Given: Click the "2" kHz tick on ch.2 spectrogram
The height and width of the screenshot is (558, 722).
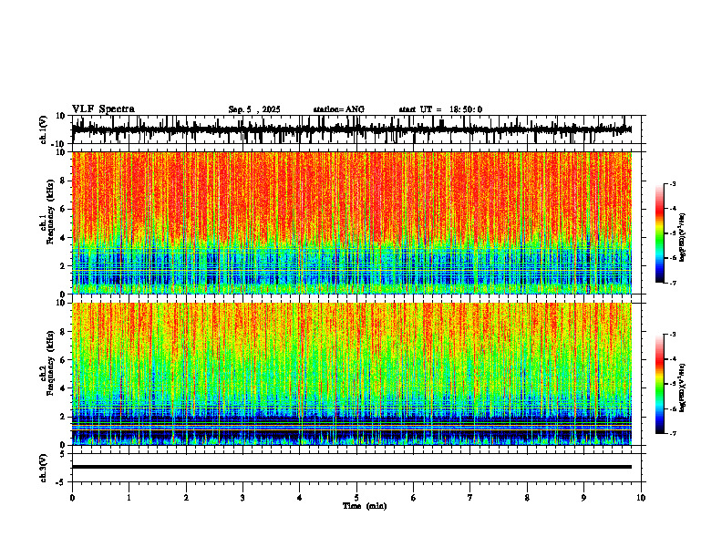Looking at the screenshot, I should (64, 417).
